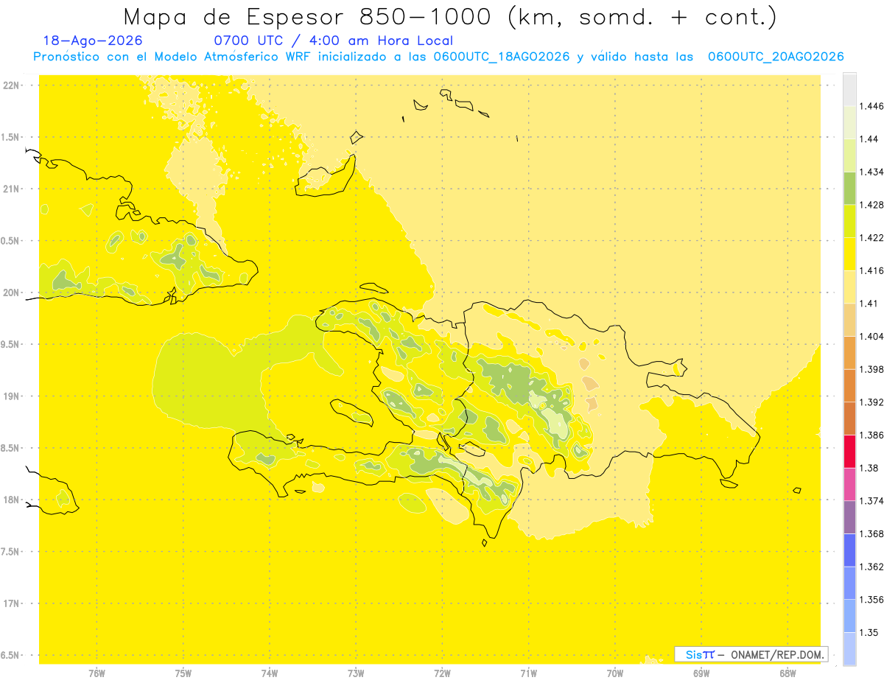The image size is (884, 683).
Task: Click the '0700 UTC / 4:00 am Hora Local' text
Action: [333, 41]
